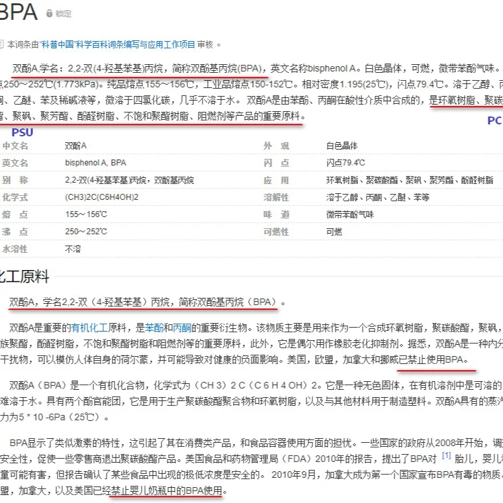Click flash point value 闪点79.4℃

[345, 163]
